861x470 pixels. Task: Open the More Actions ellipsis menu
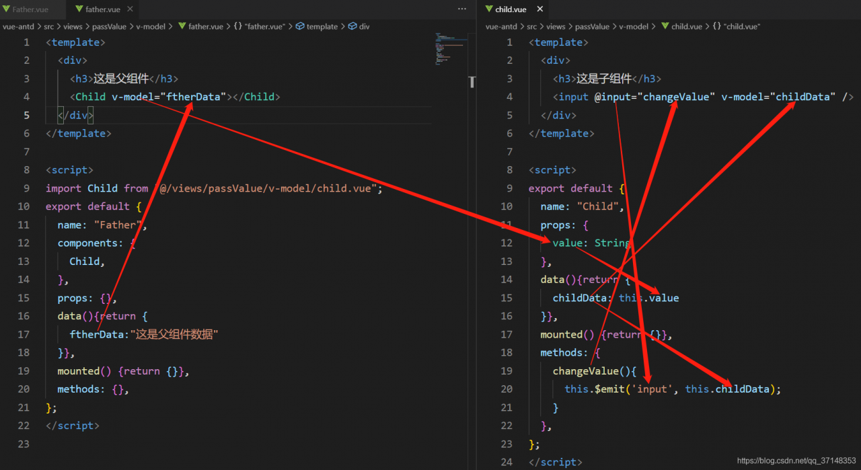[461, 9]
